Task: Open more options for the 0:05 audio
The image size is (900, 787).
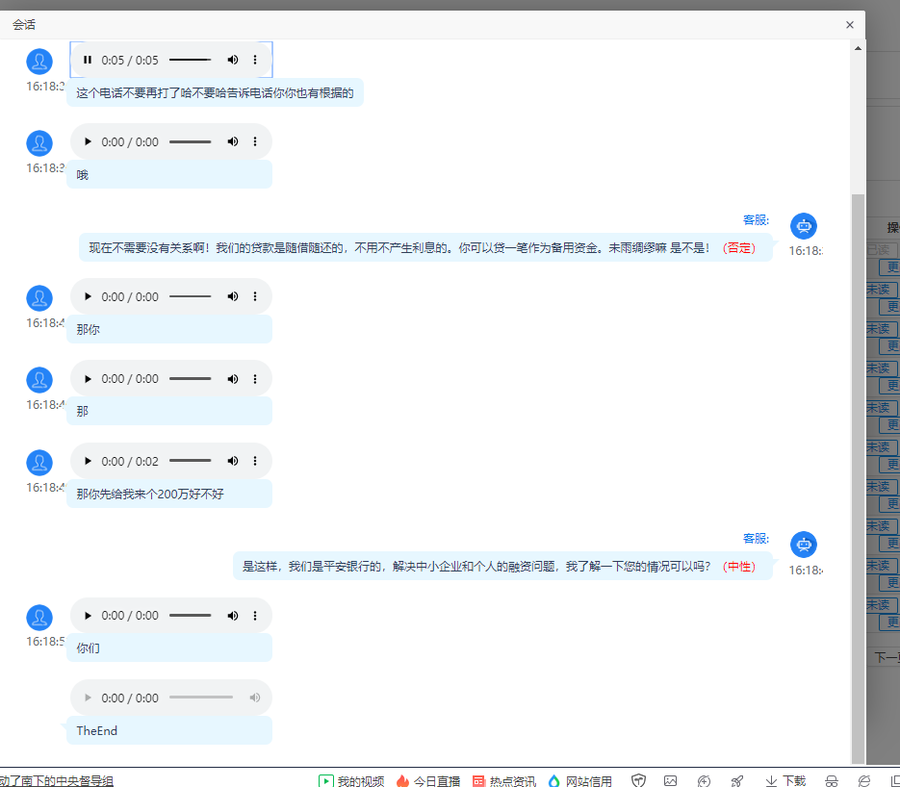Action: pos(255,60)
